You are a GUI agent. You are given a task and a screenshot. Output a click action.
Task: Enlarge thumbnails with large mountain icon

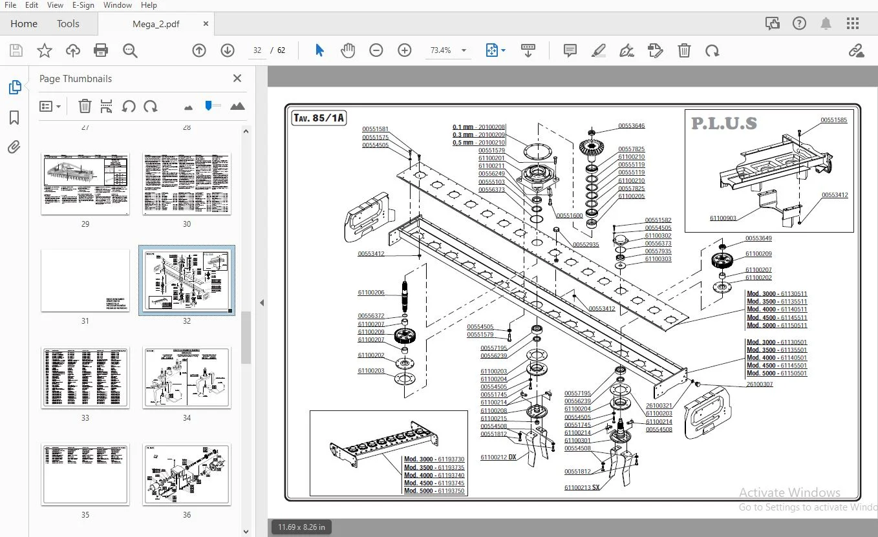click(x=237, y=106)
